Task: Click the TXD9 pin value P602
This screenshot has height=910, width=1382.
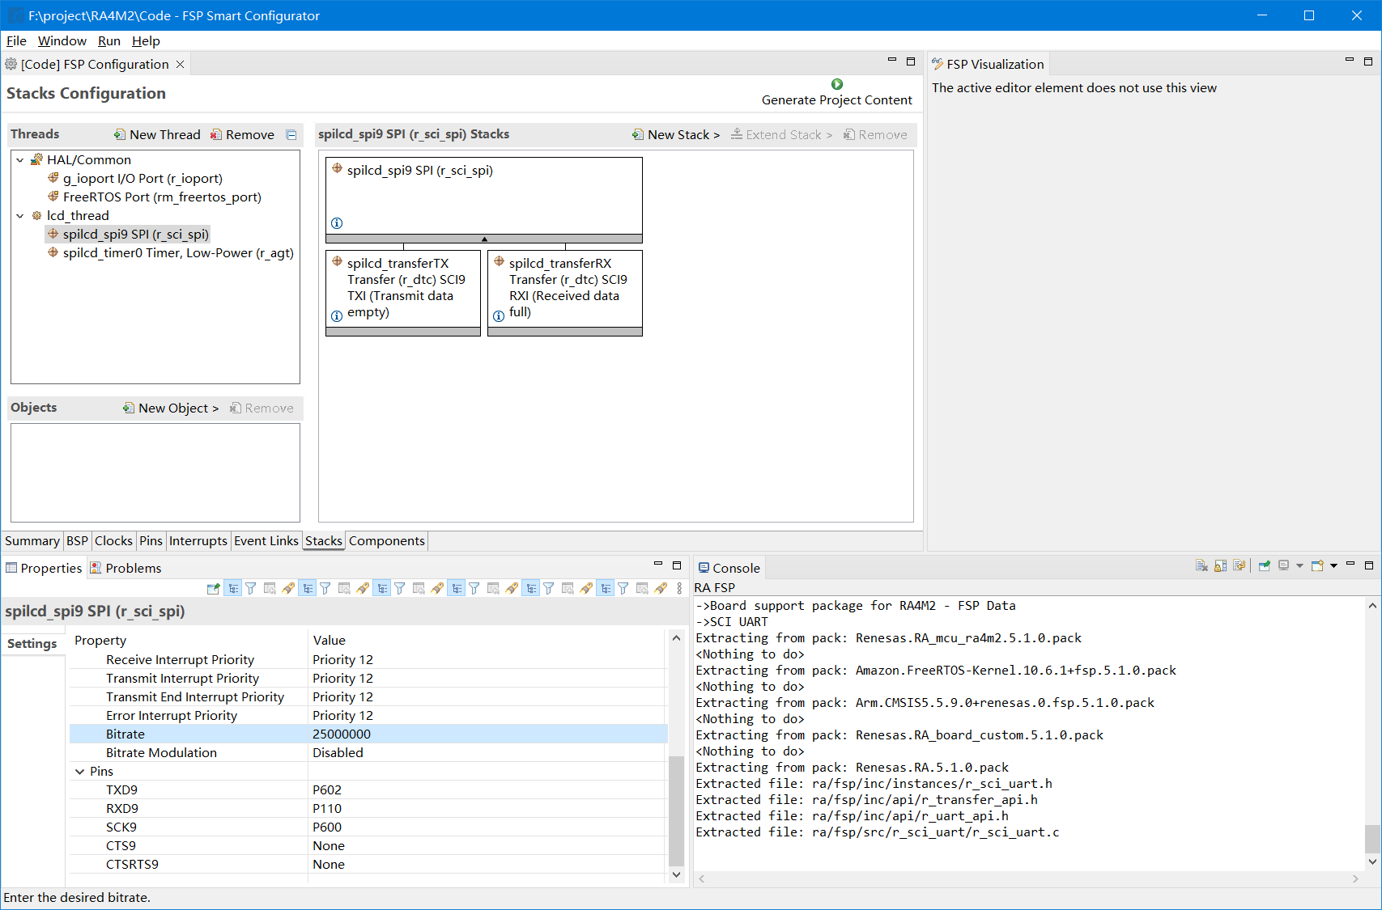Action: [327, 790]
